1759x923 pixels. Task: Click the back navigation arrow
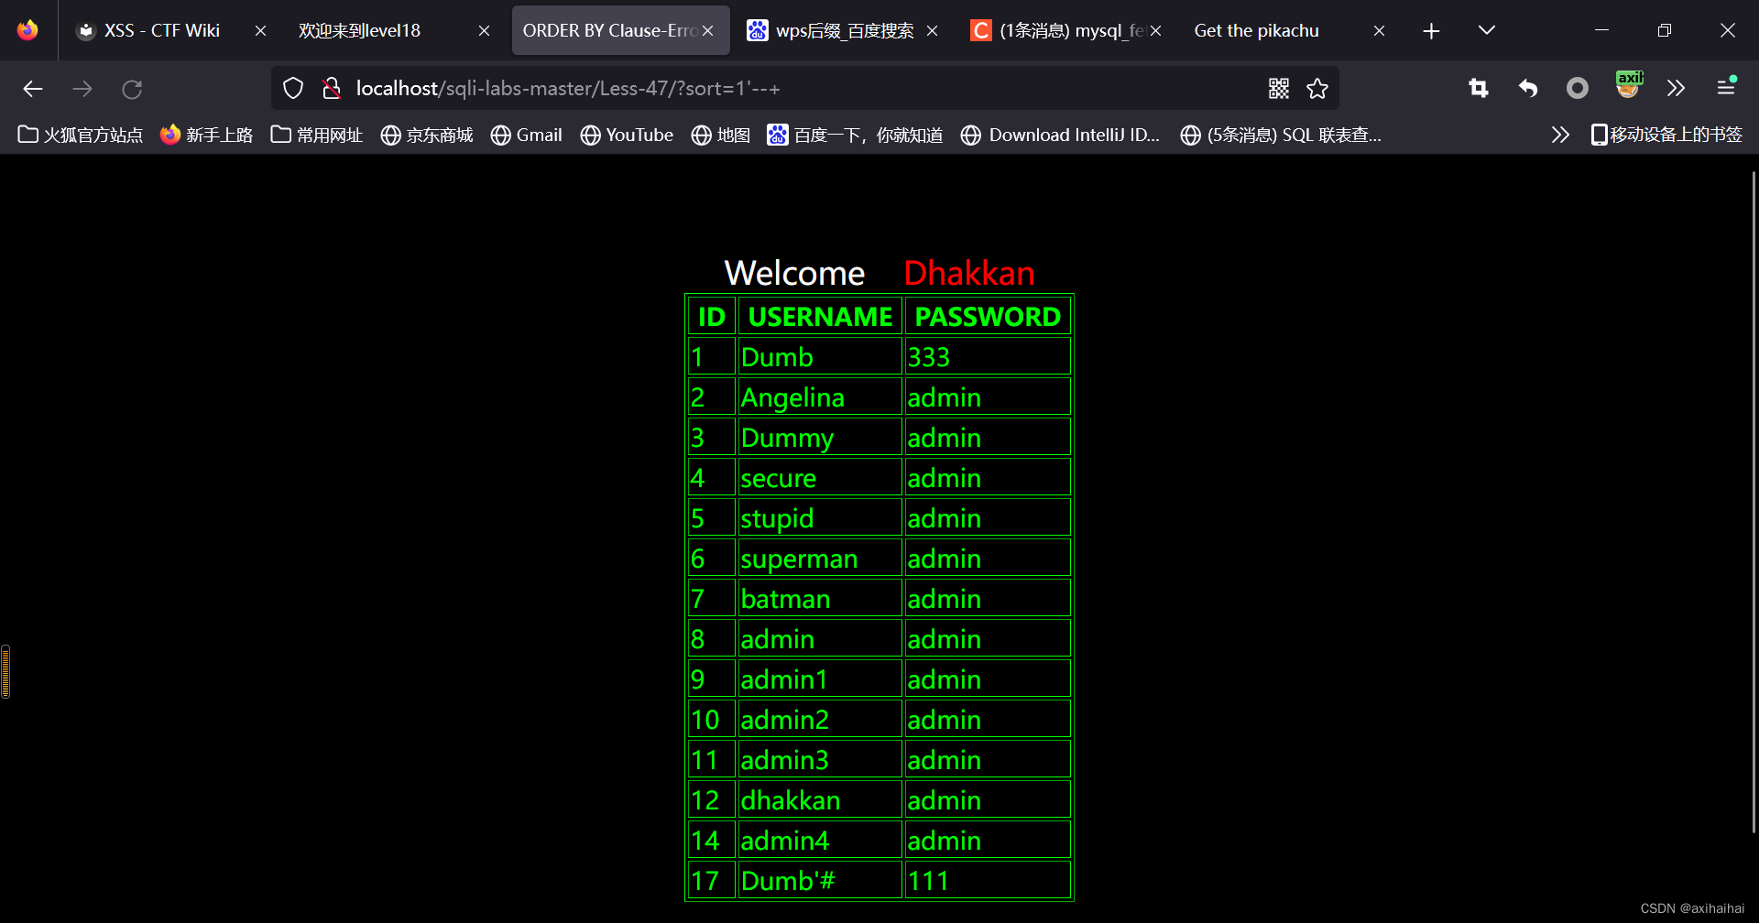point(33,88)
